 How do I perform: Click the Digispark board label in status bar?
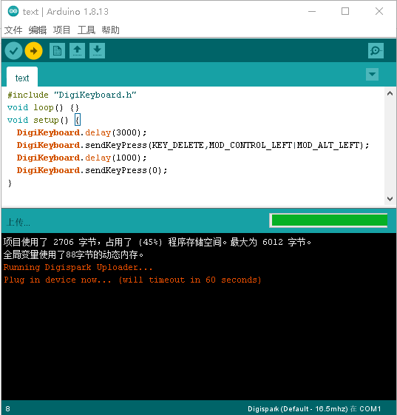tap(298, 408)
